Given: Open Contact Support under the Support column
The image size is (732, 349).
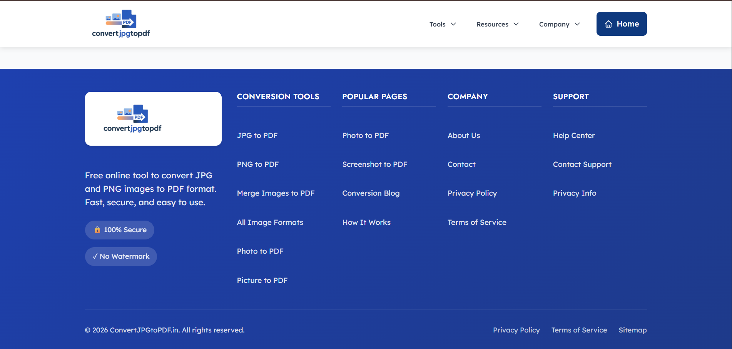Looking at the screenshot, I should pos(582,164).
